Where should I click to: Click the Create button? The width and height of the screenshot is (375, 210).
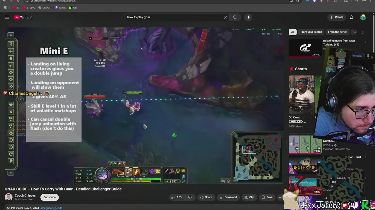pos(336,17)
